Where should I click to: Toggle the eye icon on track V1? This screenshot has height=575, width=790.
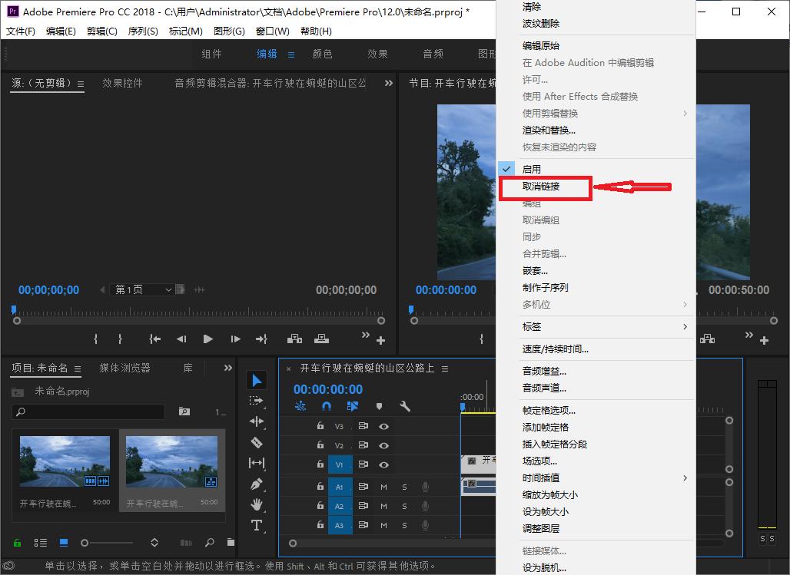384,465
